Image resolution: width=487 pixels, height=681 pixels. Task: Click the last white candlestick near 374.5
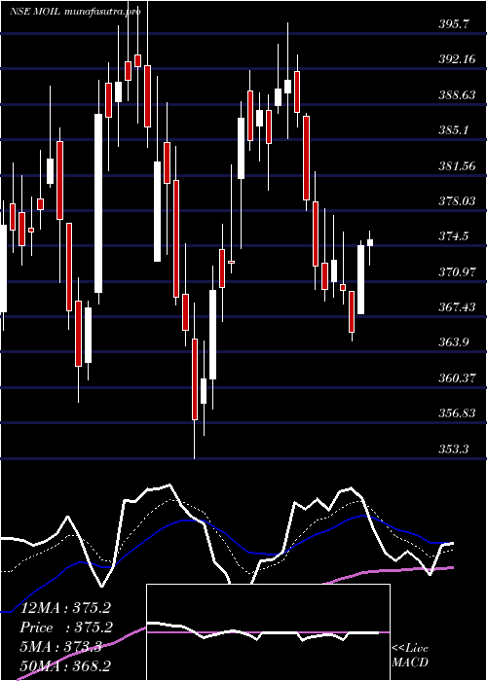click(370, 243)
